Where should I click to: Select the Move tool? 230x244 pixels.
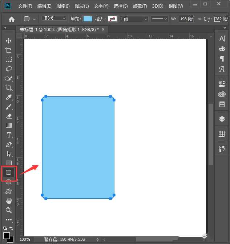pyautogui.click(x=9, y=41)
